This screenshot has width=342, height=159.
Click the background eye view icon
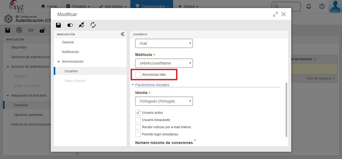[31, 30]
